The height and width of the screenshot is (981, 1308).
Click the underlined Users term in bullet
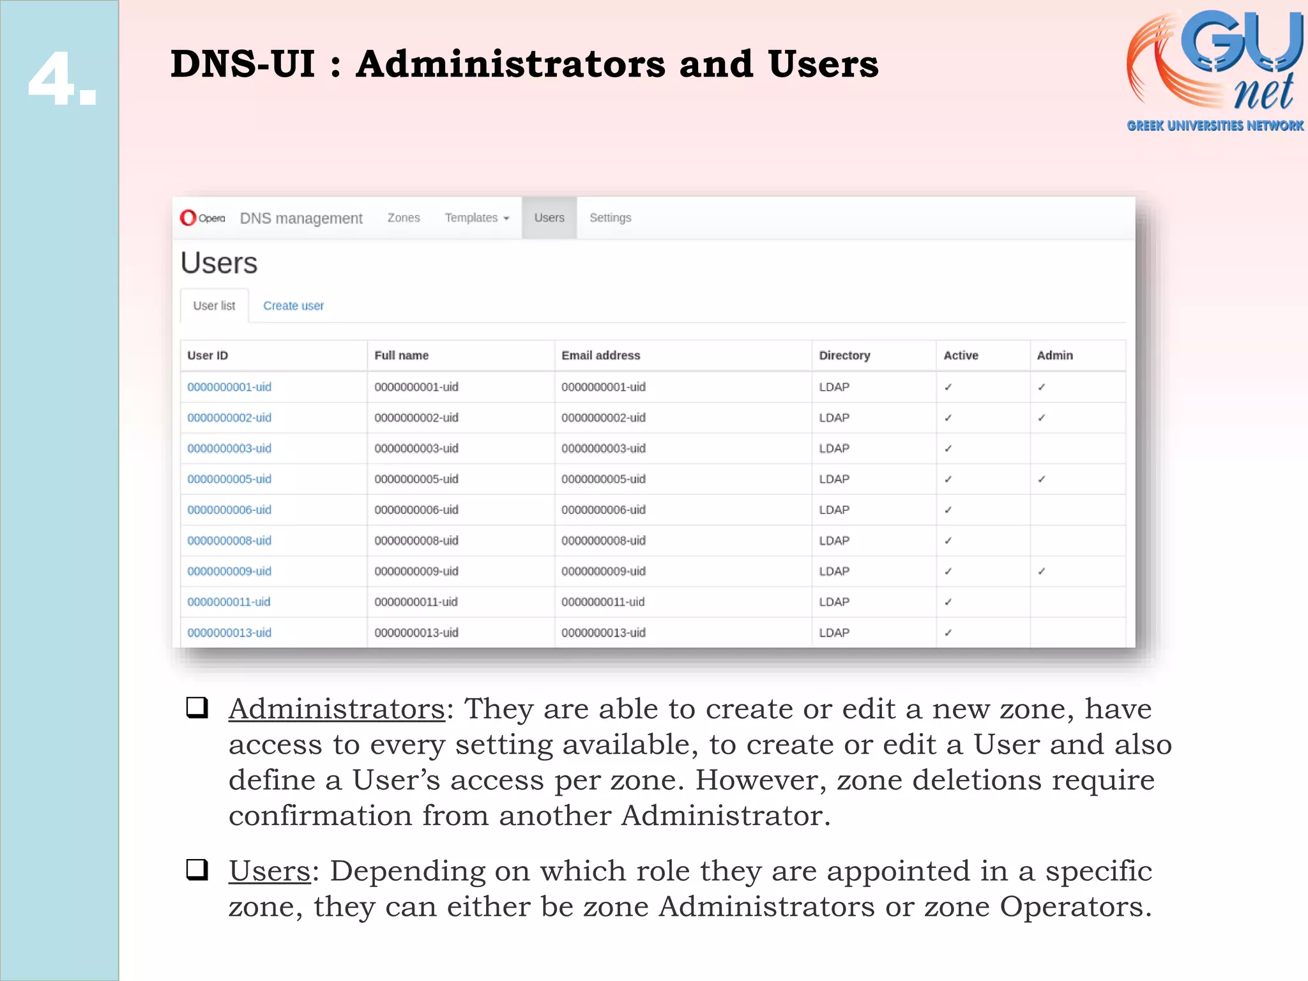[270, 872]
